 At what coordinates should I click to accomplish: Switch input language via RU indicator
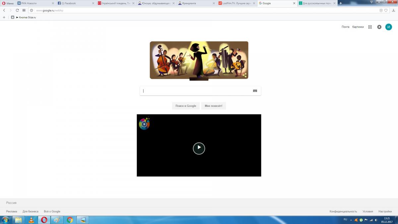pos(345,219)
